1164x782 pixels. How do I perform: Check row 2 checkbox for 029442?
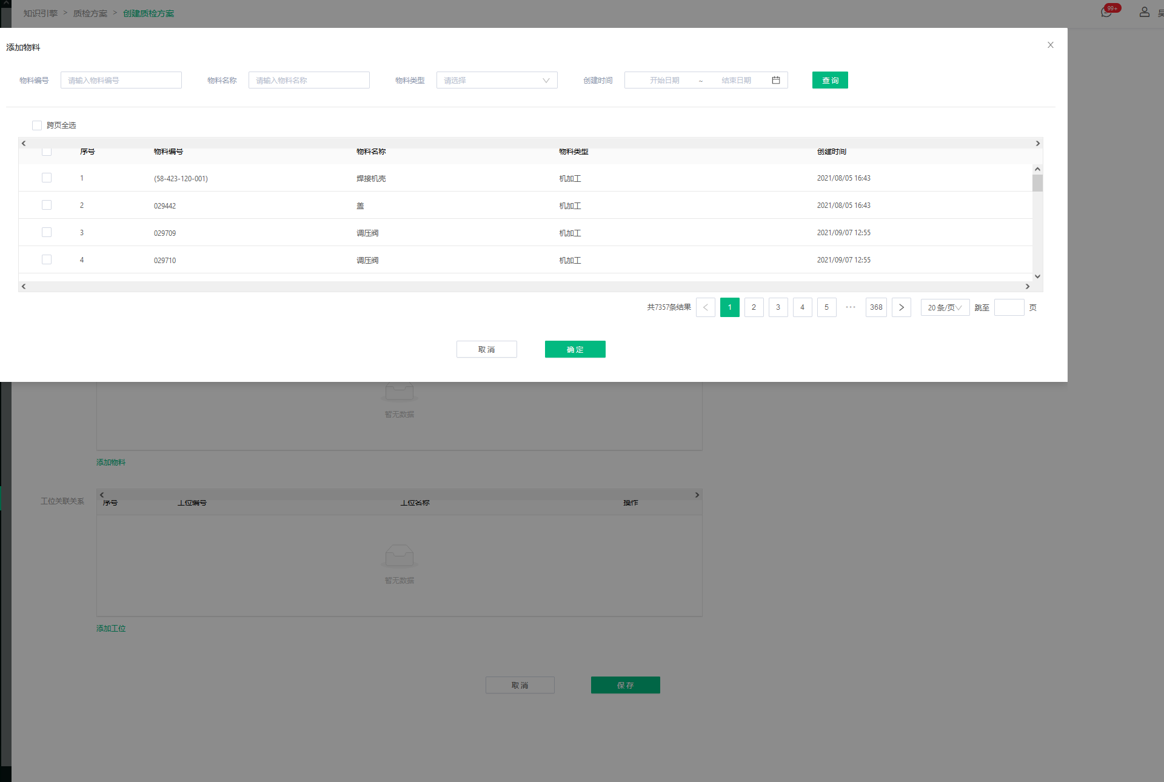tap(47, 205)
